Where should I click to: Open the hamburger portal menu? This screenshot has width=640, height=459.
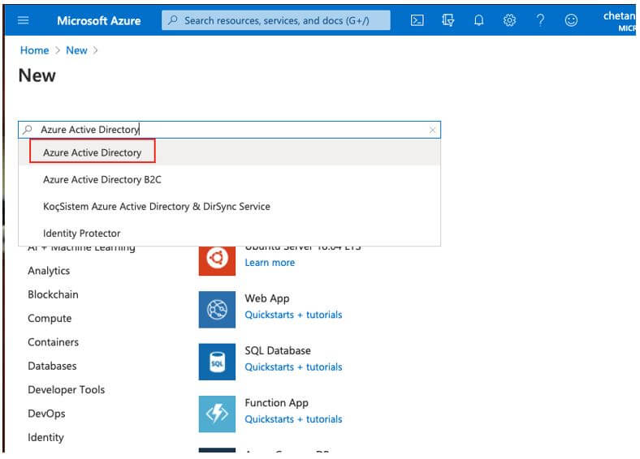click(23, 20)
